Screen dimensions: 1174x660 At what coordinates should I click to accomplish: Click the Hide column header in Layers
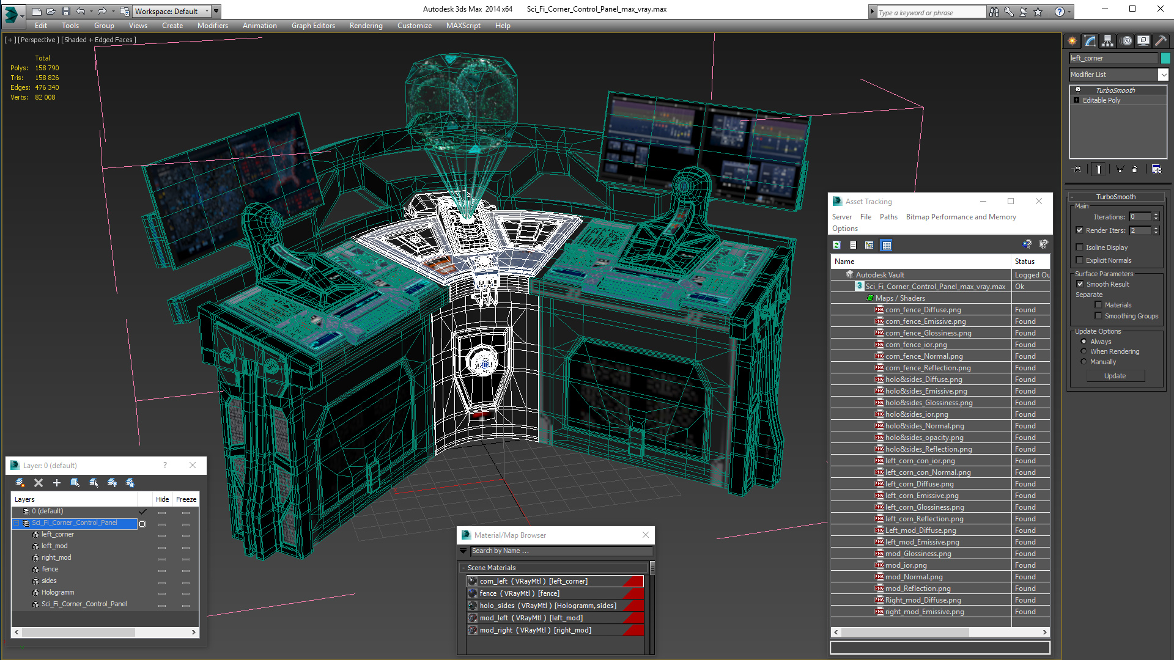[x=162, y=499]
